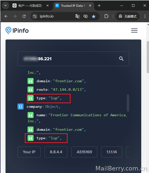
Task: Open the Extensions puzzle icon
Action: pyautogui.click(x=106, y=16)
